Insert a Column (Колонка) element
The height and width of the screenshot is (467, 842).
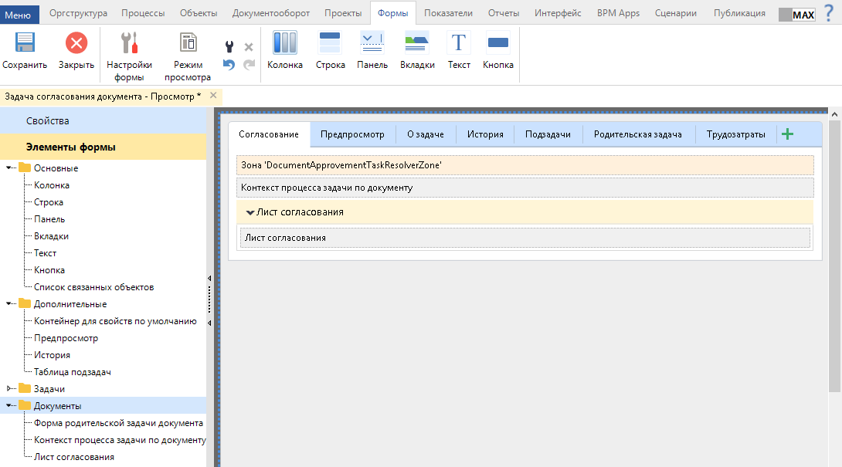coord(285,43)
